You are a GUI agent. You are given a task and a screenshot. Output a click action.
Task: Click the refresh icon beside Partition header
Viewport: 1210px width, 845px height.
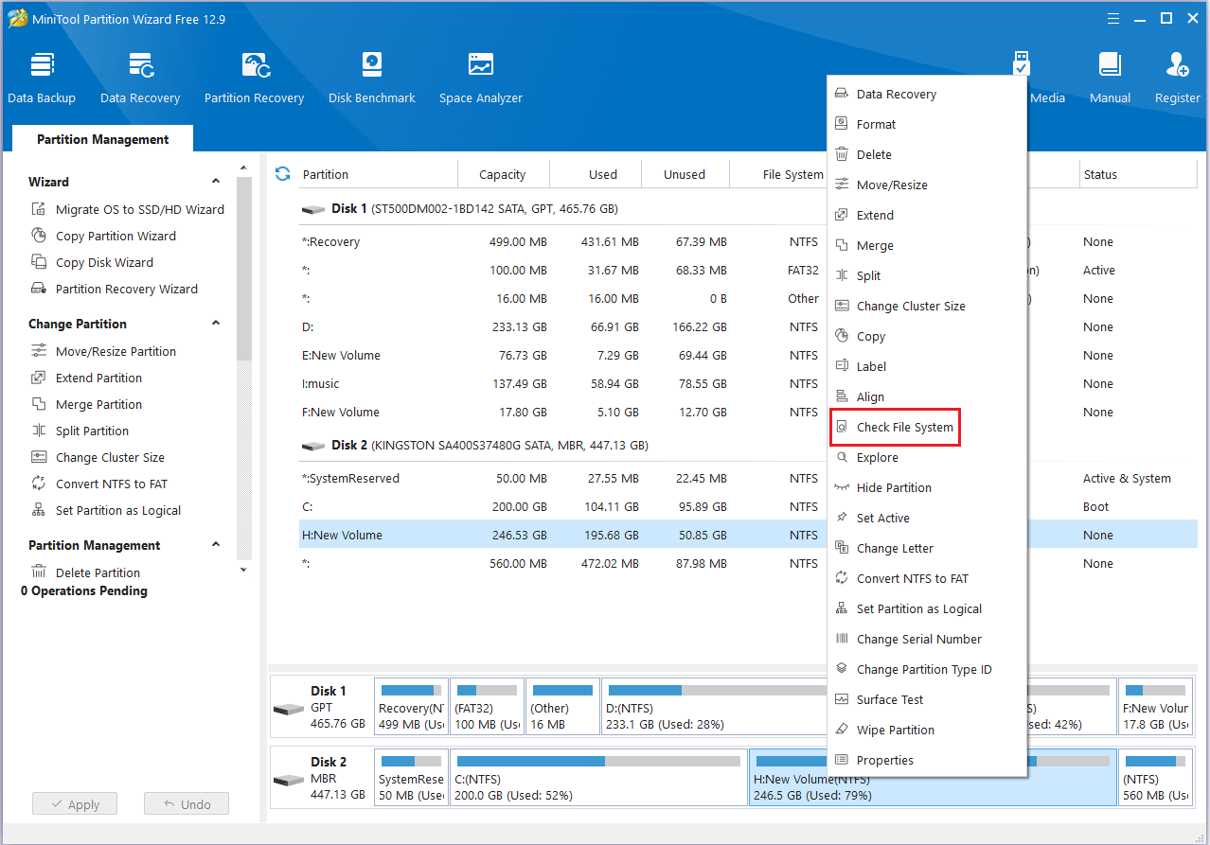tap(282, 173)
